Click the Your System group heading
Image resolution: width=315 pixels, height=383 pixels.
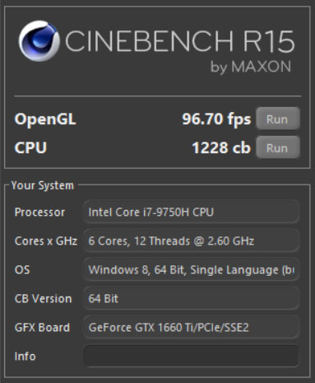click(43, 185)
